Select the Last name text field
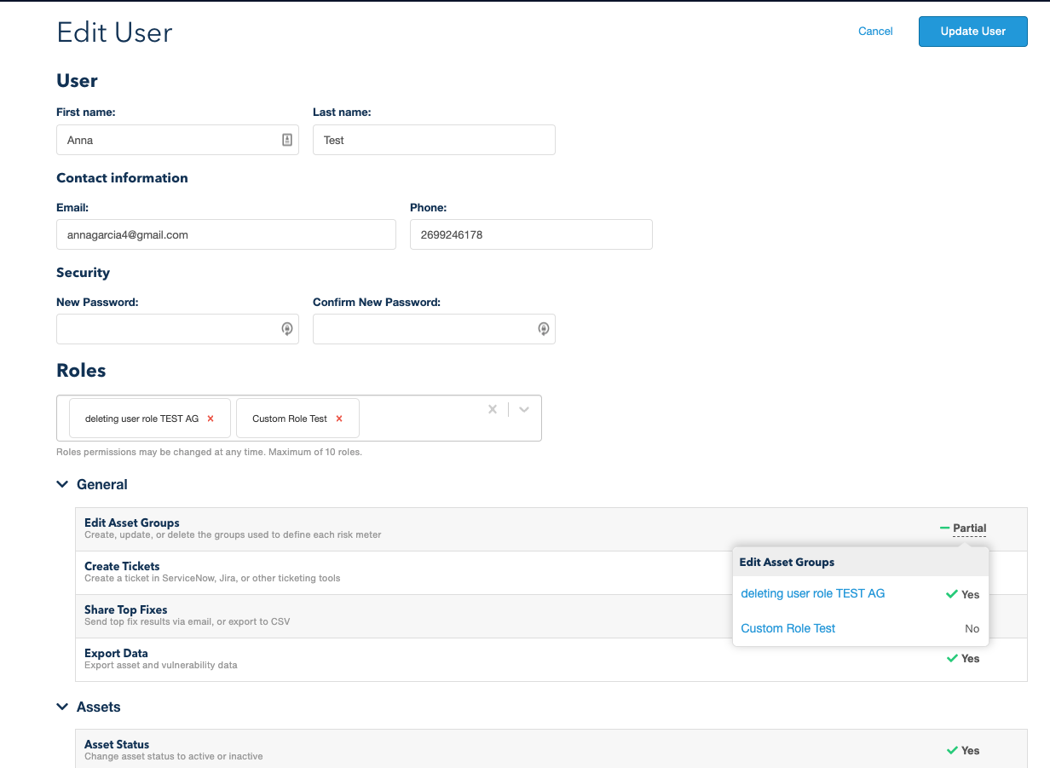Image resolution: width=1050 pixels, height=768 pixels. coord(433,140)
